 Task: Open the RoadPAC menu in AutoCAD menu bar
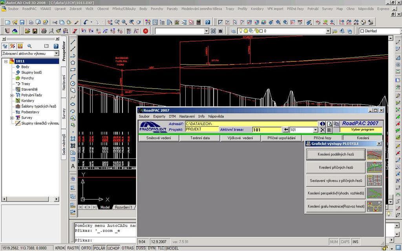(x=29, y=9)
